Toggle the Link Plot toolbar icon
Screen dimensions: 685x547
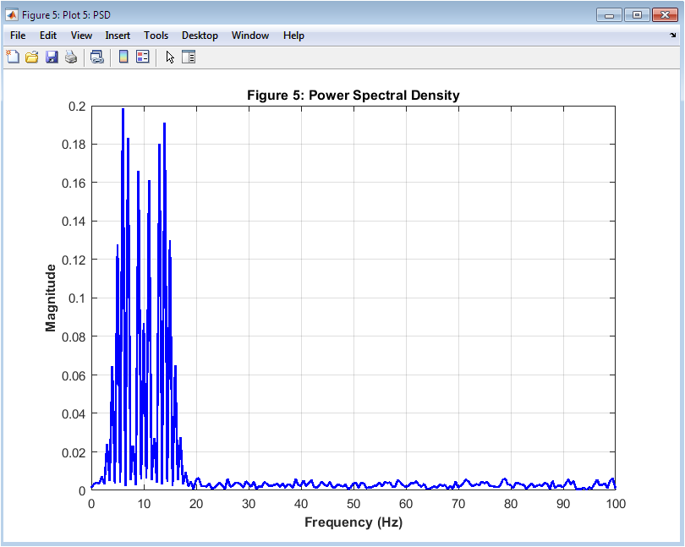coord(97,57)
